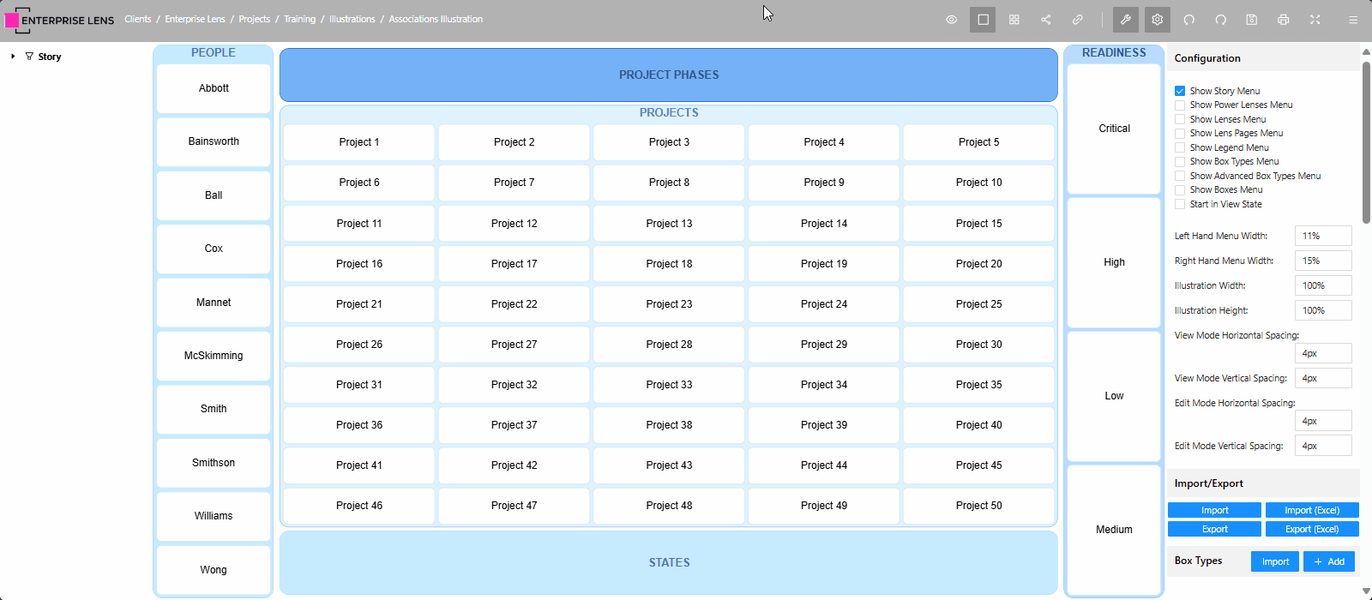Edit the Right Hand Menu Width field
1372x600 pixels.
click(1323, 261)
